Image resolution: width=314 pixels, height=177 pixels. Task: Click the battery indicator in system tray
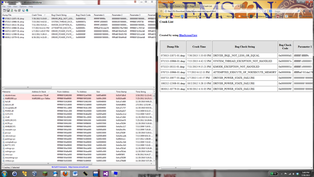(x=274, y=174)
